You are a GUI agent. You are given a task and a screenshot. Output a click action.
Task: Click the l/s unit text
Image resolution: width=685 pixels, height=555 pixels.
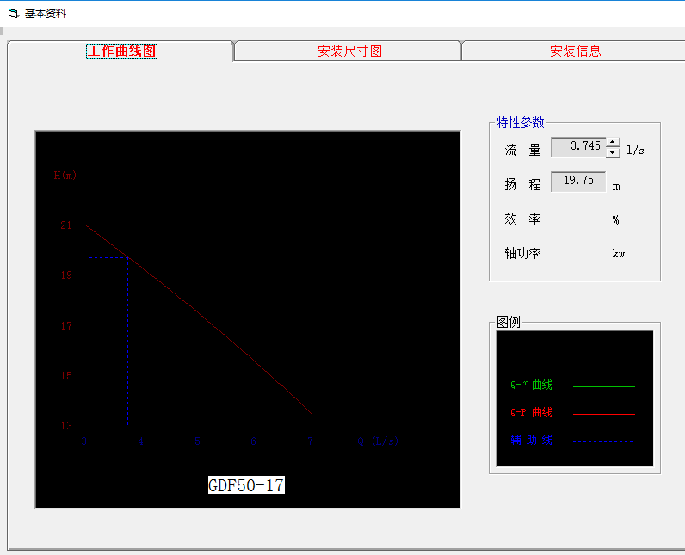pos(635,151)
